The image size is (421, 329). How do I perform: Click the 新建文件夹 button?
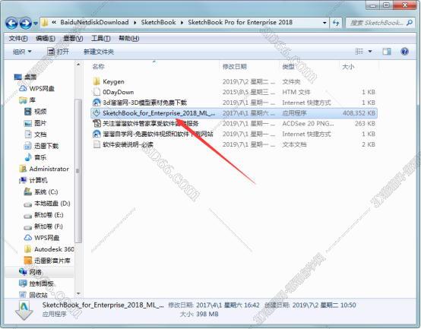click(x=99, y=52)
